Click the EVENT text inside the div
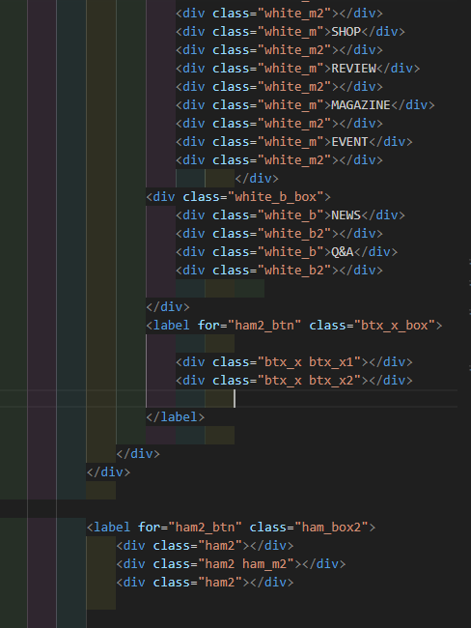Image resolution: width=471 pixels, height=628 pixels. pos(349,142)
